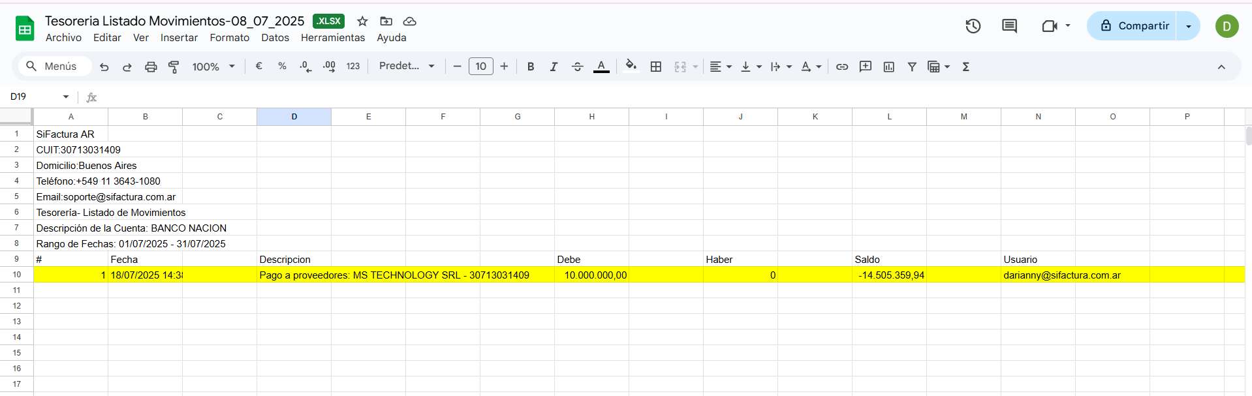Print the spreadsheet
Viewport: 1252px width, 396px height.
(x=151, y=67)
